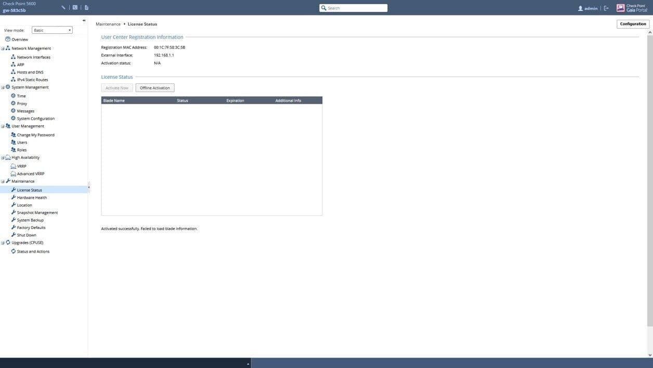
Task: Select Snapshot Management in the navigation tree
Action: [37, 213]
